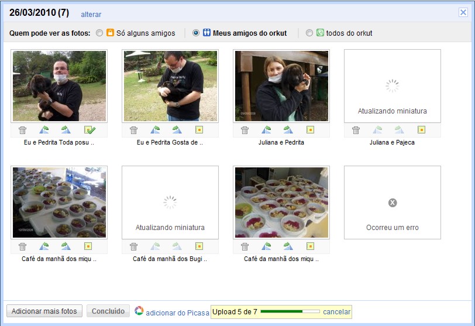Rotate the berry bowls photo right

point(288,246)
